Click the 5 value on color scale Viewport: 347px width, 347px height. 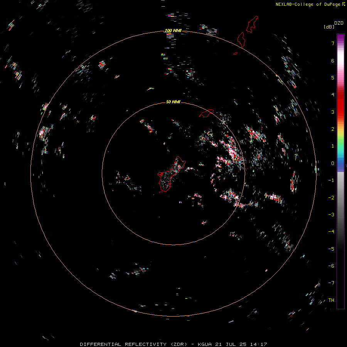click(333, 77)
